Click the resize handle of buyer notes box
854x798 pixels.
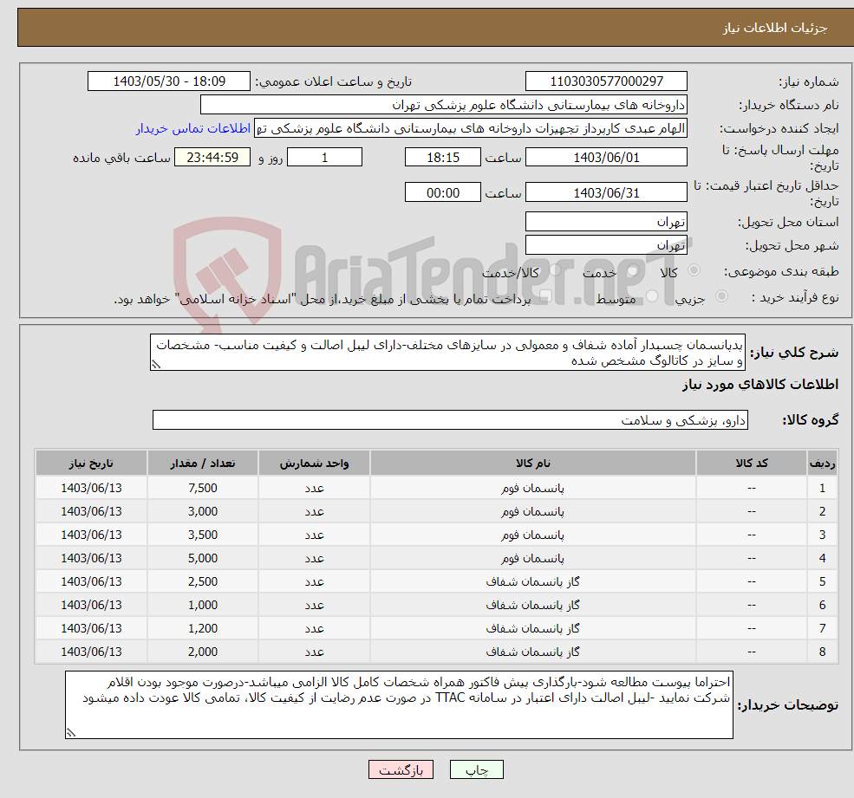tap(71, 733)
